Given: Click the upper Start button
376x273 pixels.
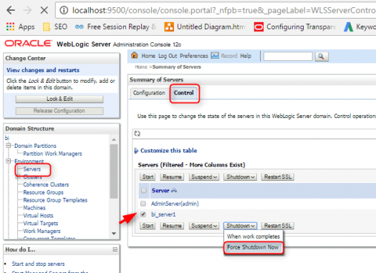Looking at the screenshot, I should pyautogui.click(x=148, y=177).
